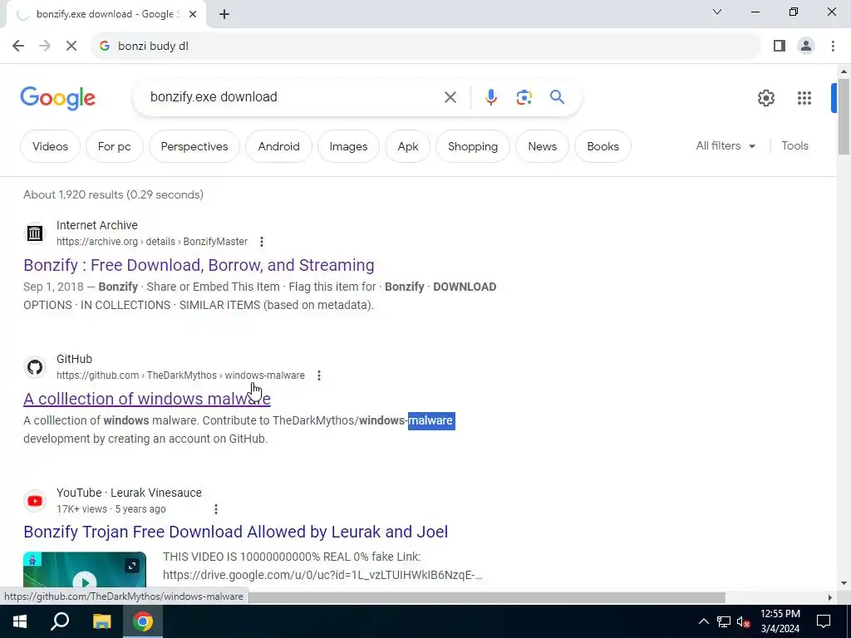Search by image with Google Lens
The height and width of the screenshot is (638, 851).
click(x=524, y=97)
